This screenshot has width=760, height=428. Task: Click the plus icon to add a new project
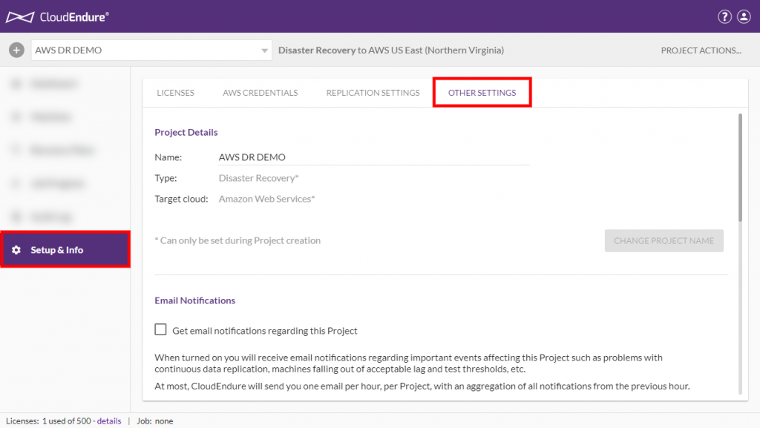point(16,50)
